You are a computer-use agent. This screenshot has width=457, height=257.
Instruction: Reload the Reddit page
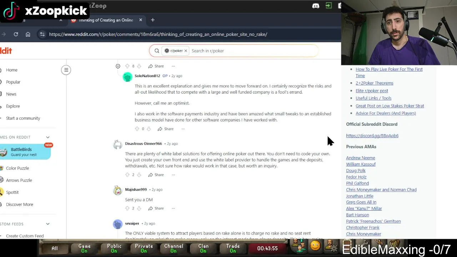point(16,34)
